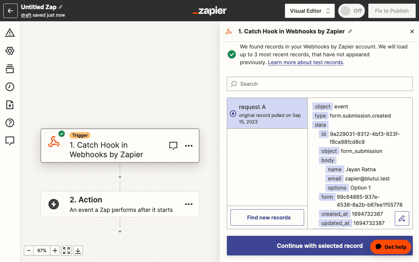Toggle the Zap On/Off switch
Viewport: 419px width, 262px height.
352,11
